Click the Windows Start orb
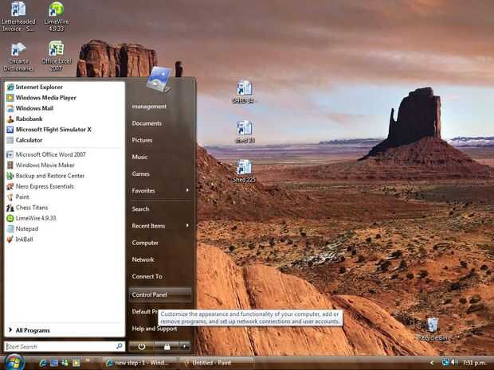The height and width of the screenshot is (370, 494). [14, 362]
